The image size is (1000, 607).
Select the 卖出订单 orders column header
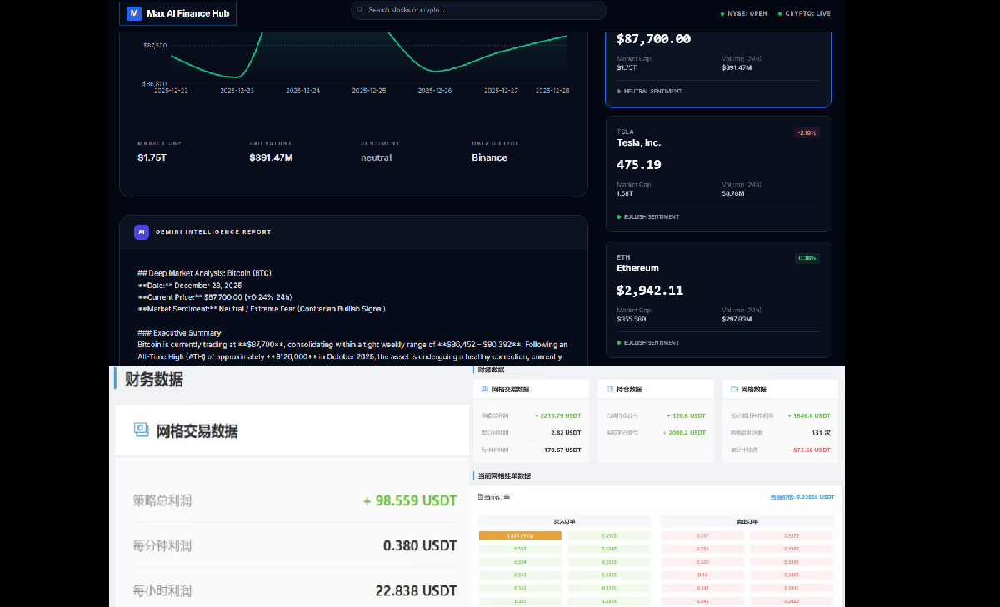[x=747, y=520]
